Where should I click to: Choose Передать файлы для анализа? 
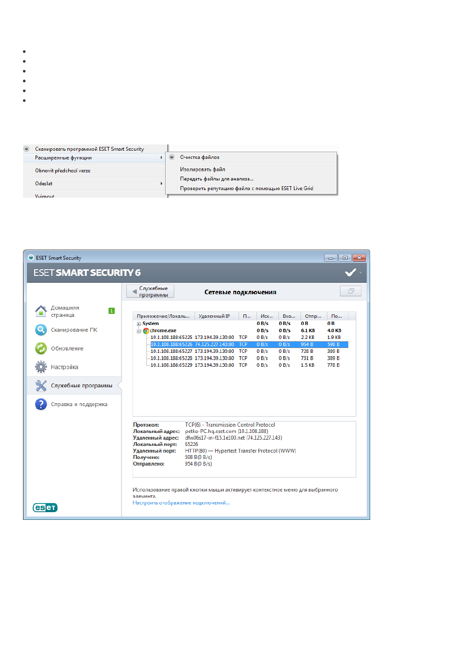(x=217, y=179)
